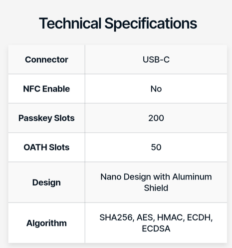Select the Connector row label

click(46, 59)
